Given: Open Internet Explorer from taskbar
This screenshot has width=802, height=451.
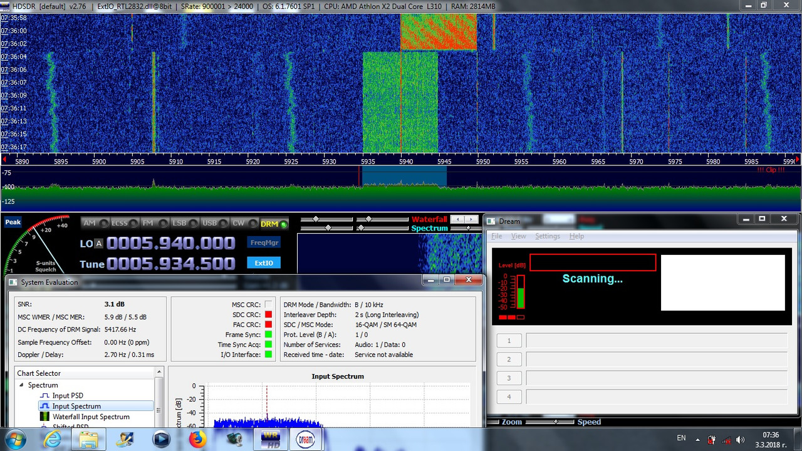Looking at the screenshot, I should point(53,438).
